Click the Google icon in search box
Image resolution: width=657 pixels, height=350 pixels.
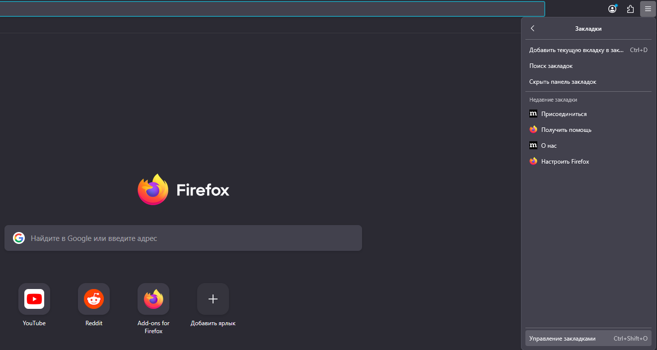(x=19, y=238)
